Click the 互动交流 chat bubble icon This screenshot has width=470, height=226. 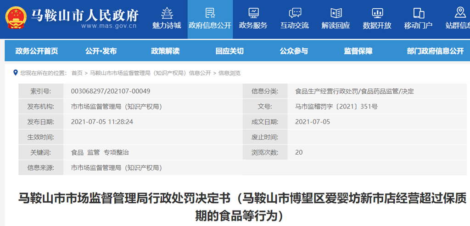tap(295, 12)
